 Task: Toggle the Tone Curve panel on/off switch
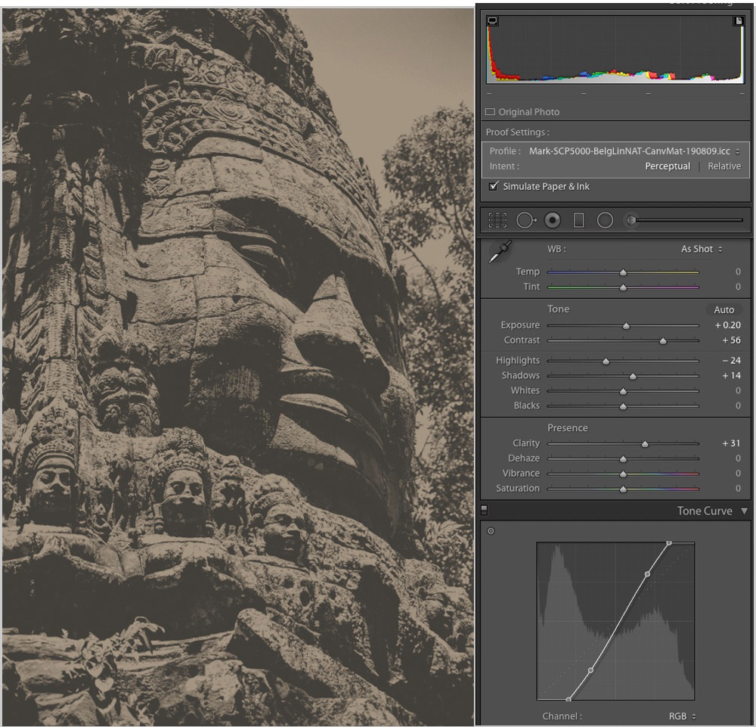click(484, 511)
